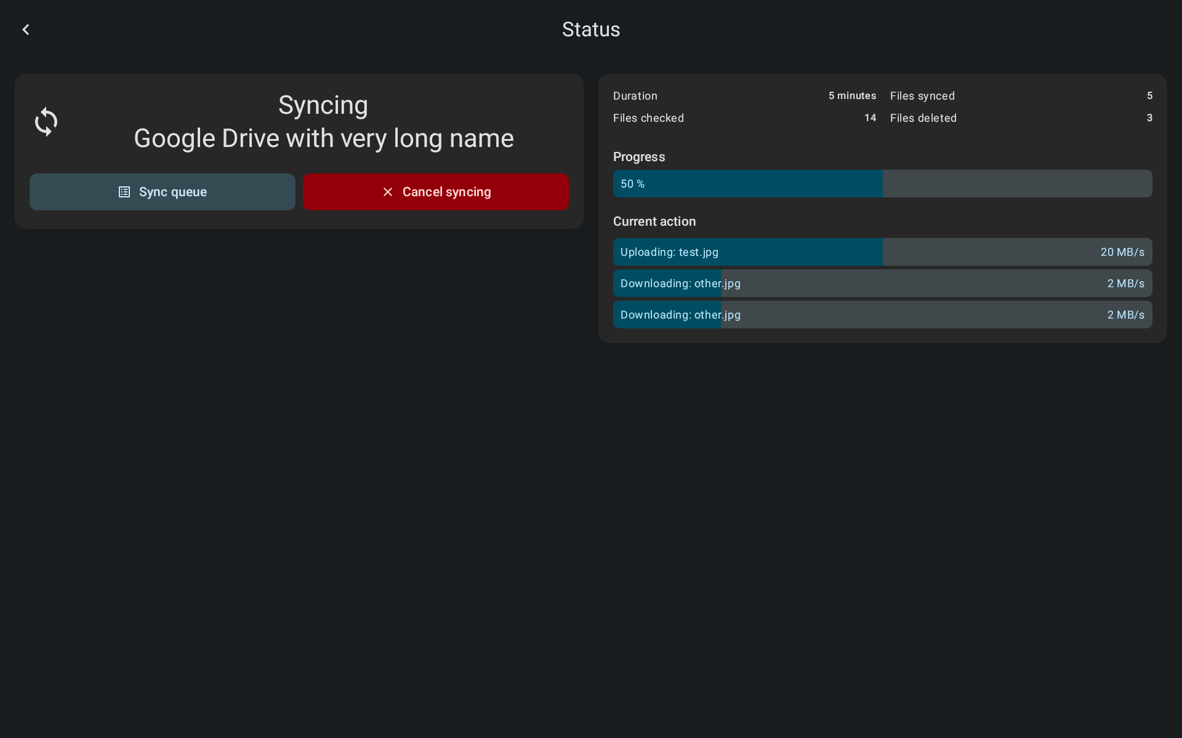This screenshot has width=1182, height=738.
Task: Click the files checked value 14
Action: click(870, 118)
